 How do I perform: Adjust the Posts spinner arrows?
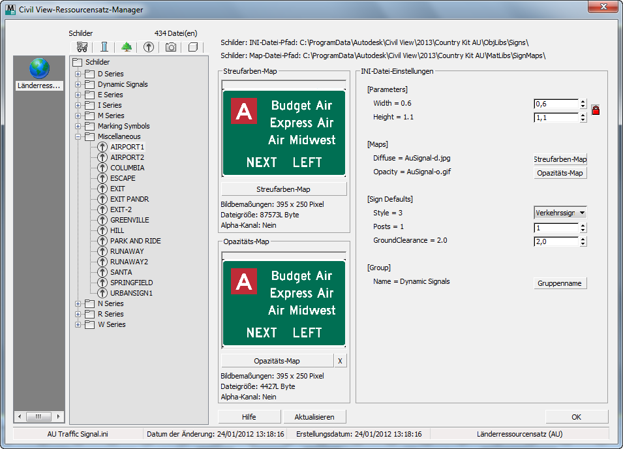[583, 228]
